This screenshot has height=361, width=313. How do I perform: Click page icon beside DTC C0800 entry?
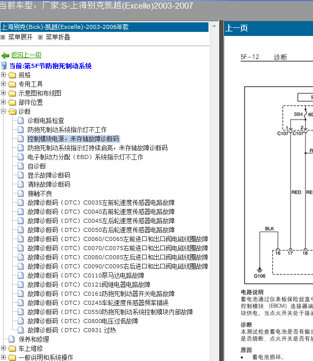21,321
